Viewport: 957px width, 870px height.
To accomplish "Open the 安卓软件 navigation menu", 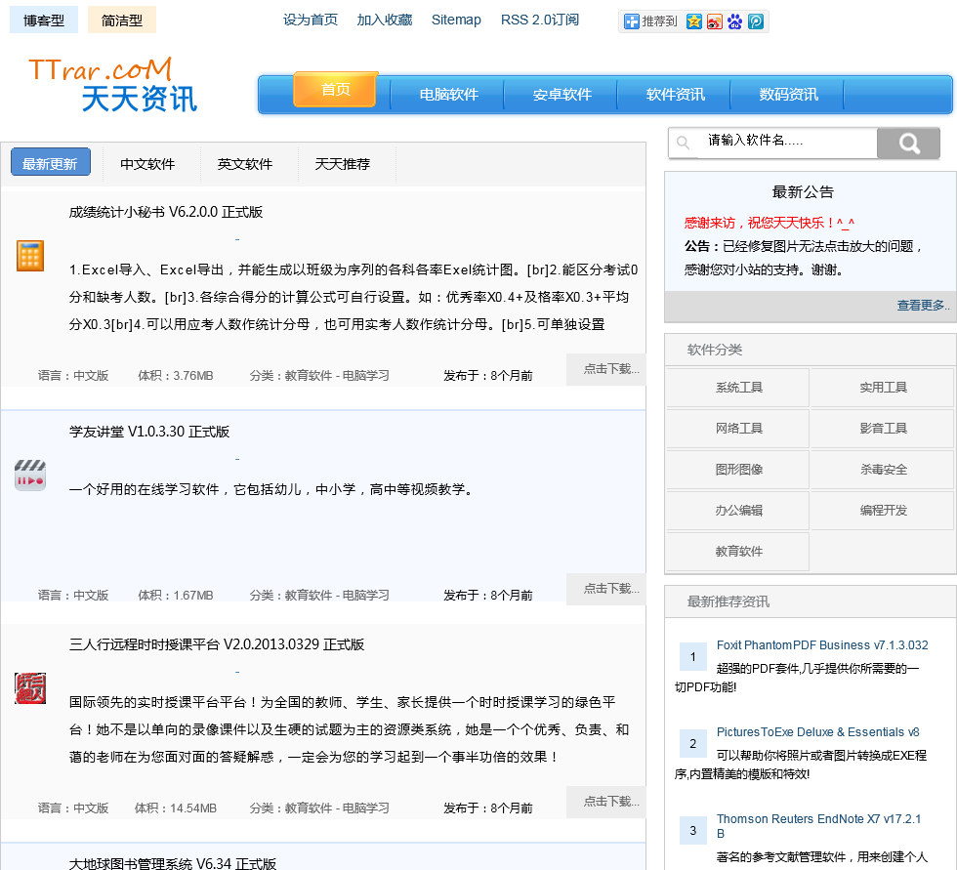I will coord(562,95).
